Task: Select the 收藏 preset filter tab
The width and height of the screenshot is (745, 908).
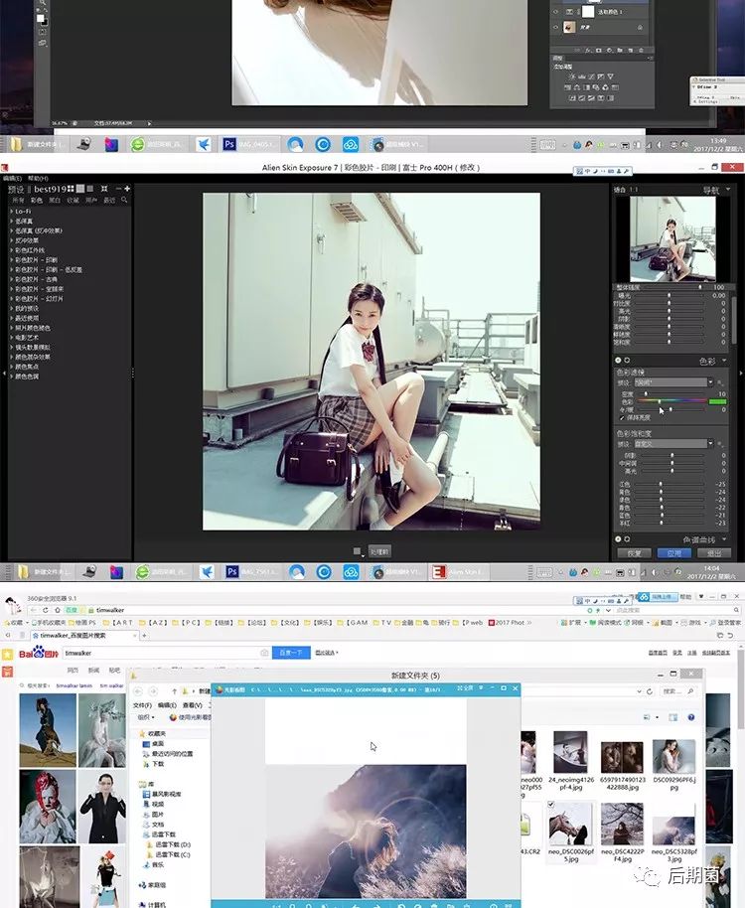Action: coord(73,200)
